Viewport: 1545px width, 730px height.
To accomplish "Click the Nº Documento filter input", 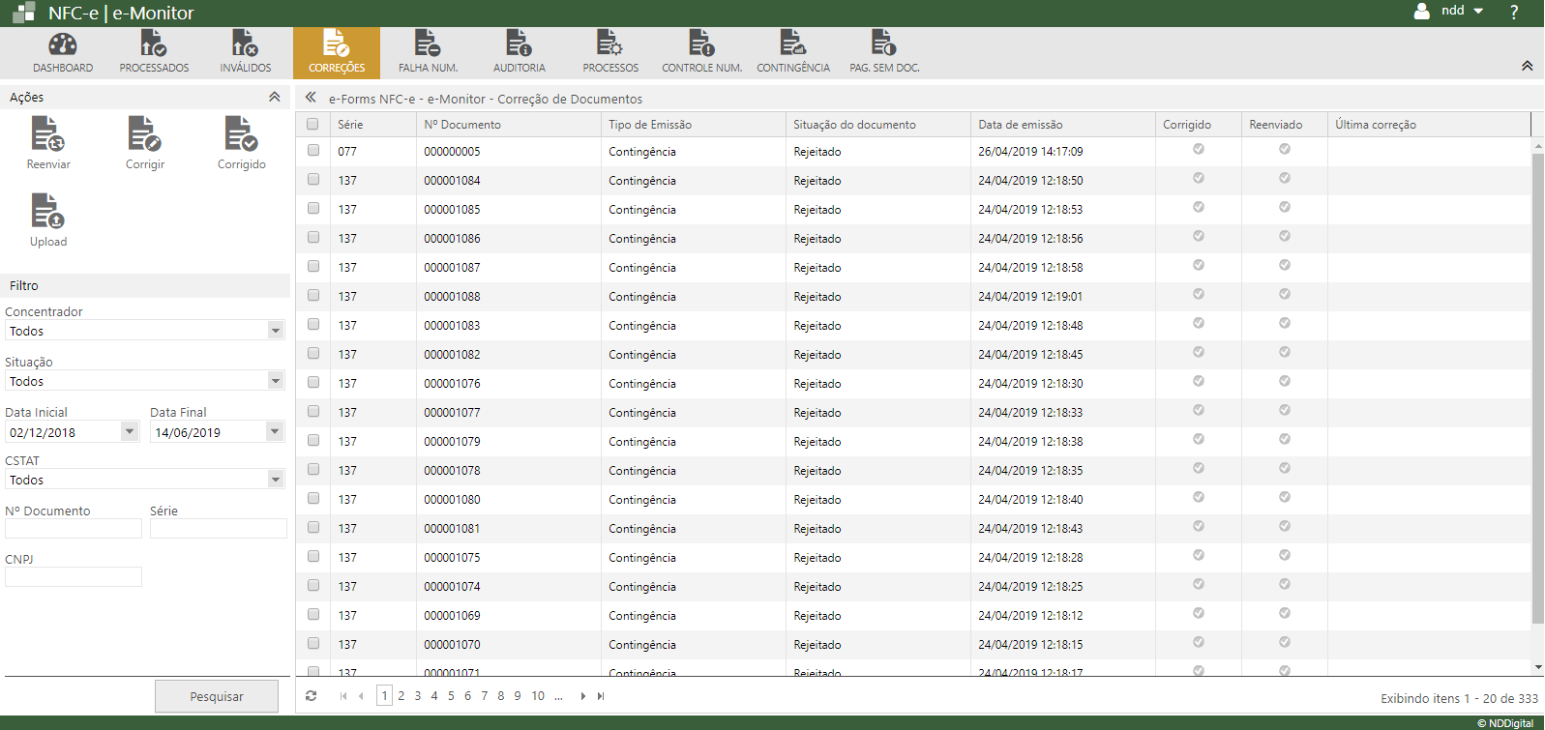I will [x=74, y=529].
